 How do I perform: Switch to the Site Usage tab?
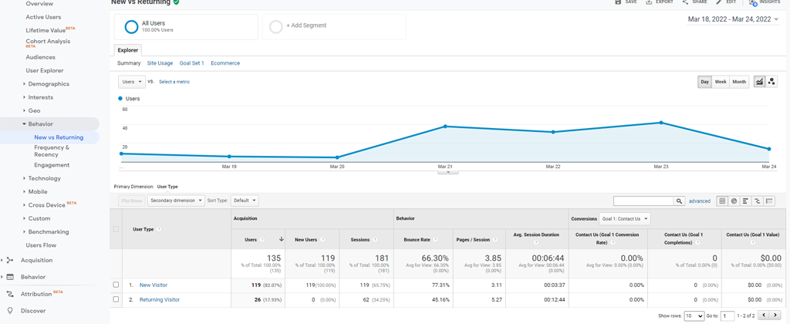(160, 63)
